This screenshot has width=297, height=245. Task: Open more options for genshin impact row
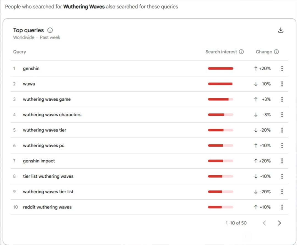point(282,161)
